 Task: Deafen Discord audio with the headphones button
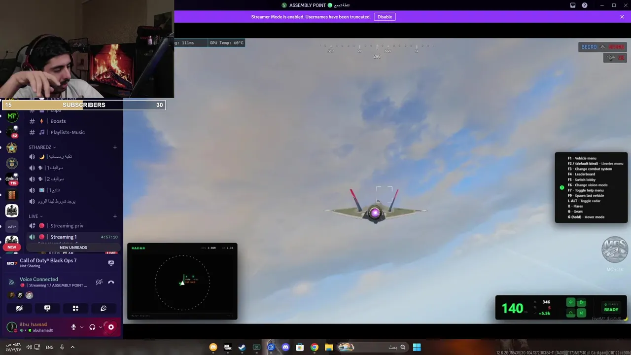92,327
